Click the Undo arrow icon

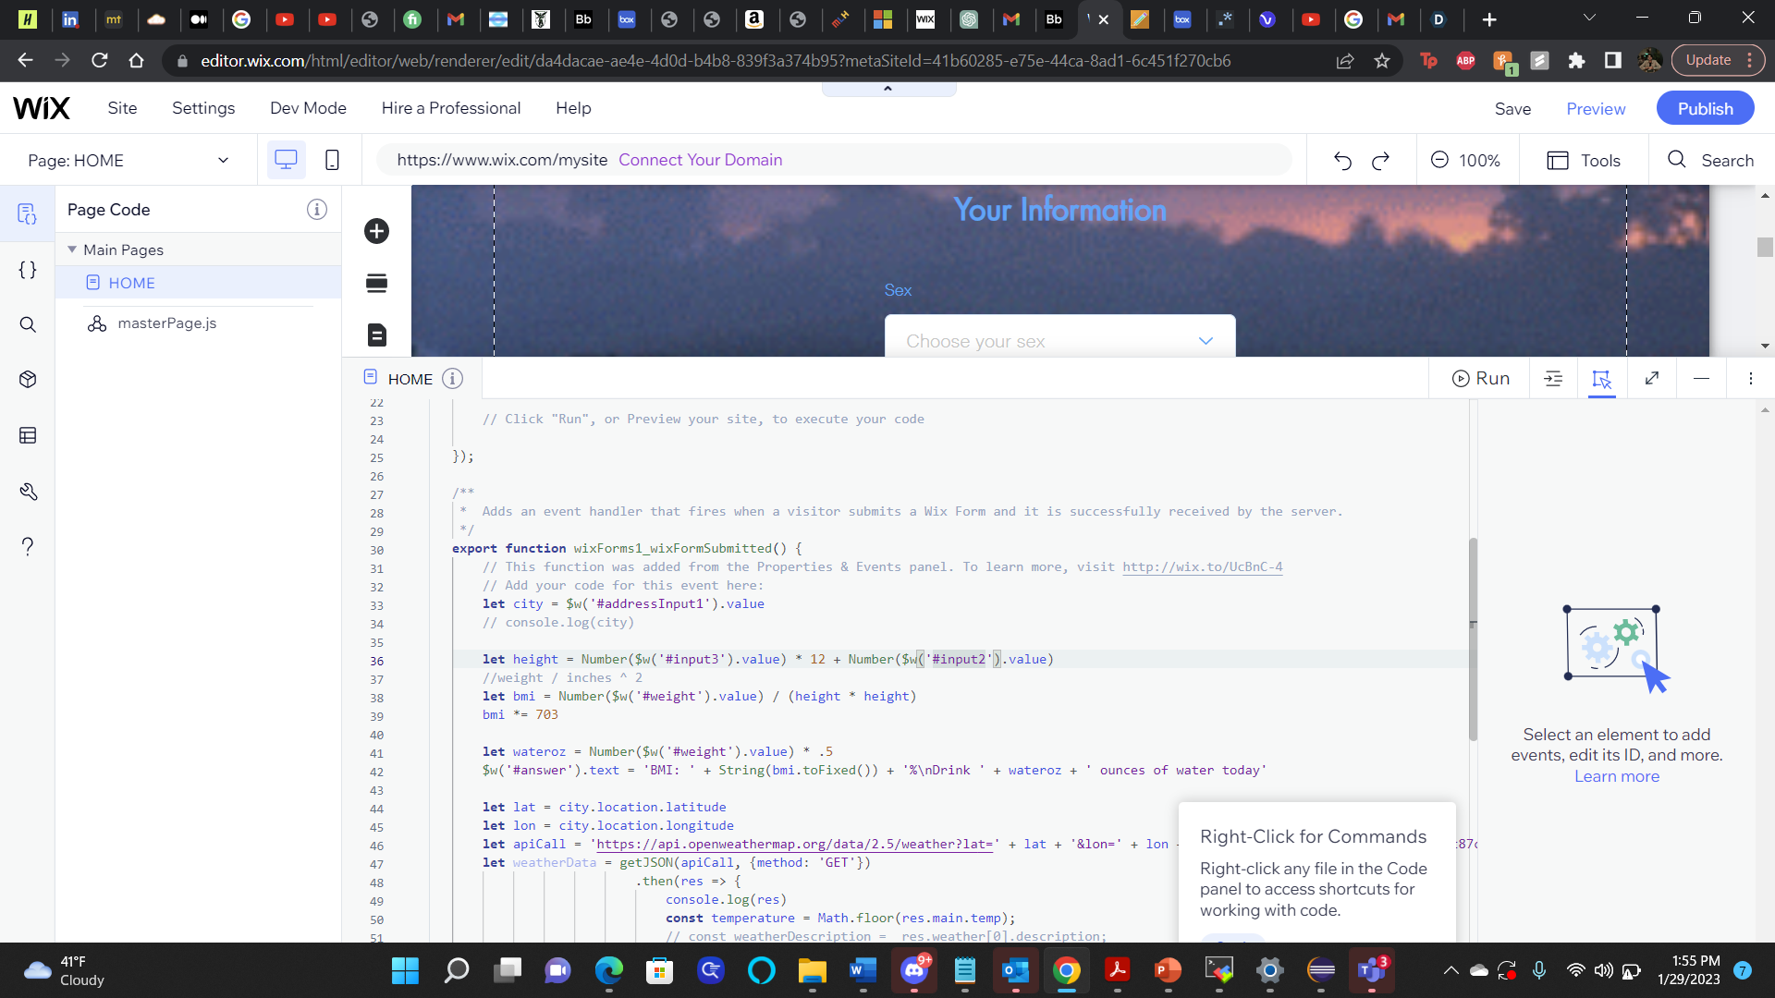[x=1342, y=161]
